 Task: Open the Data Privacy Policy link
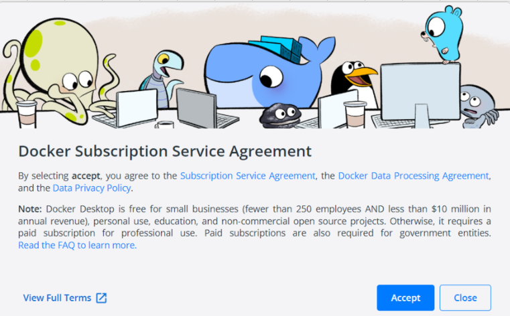pos(92,188)
